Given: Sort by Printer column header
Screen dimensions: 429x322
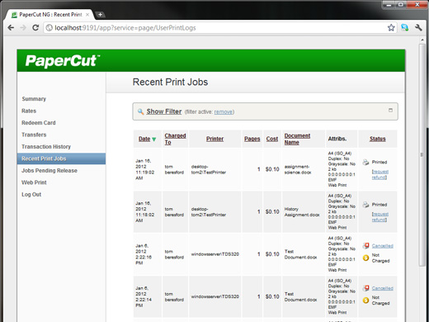Looking at the screenshot, I should (214, 139).
